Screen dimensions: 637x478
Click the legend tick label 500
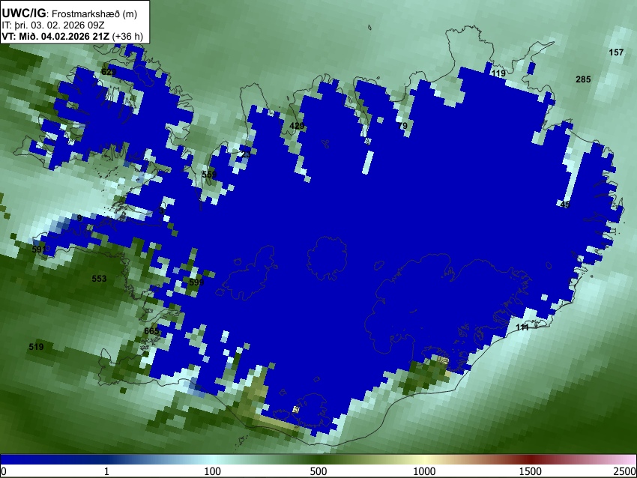318,471
